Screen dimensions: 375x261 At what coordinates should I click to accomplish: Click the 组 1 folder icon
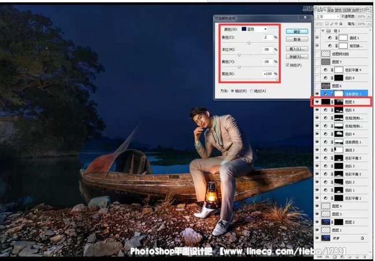[x=328, y=31]
